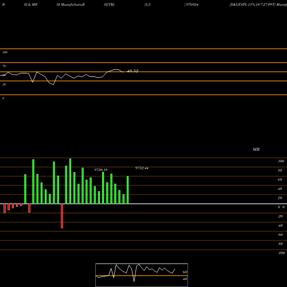Click the -20 label on the MR axis
The height and width of the screenshot is (287, 287).
[280, 216]
